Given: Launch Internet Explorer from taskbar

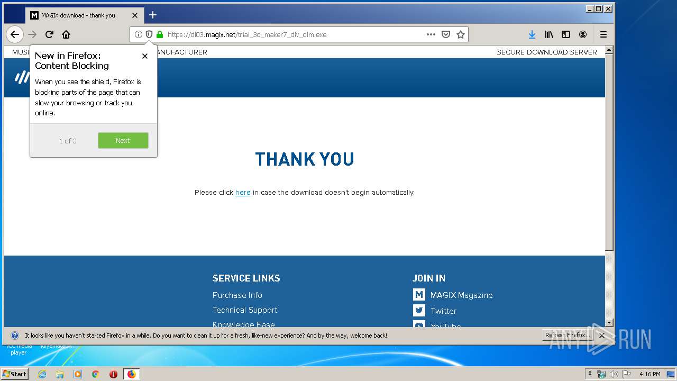Looking at the screenshot, I should 42,374.
